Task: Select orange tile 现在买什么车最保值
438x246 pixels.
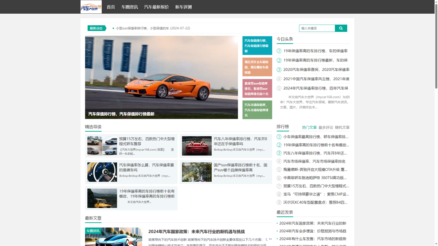Action: 257,67
